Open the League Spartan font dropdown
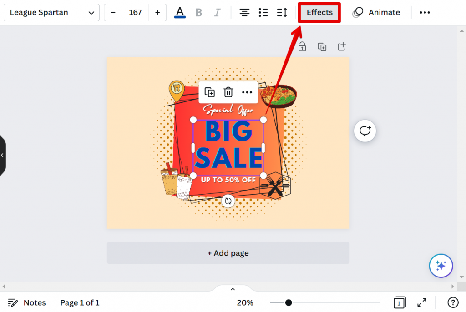The height and width of the screenshot is (312, 466). click(51, 13)
